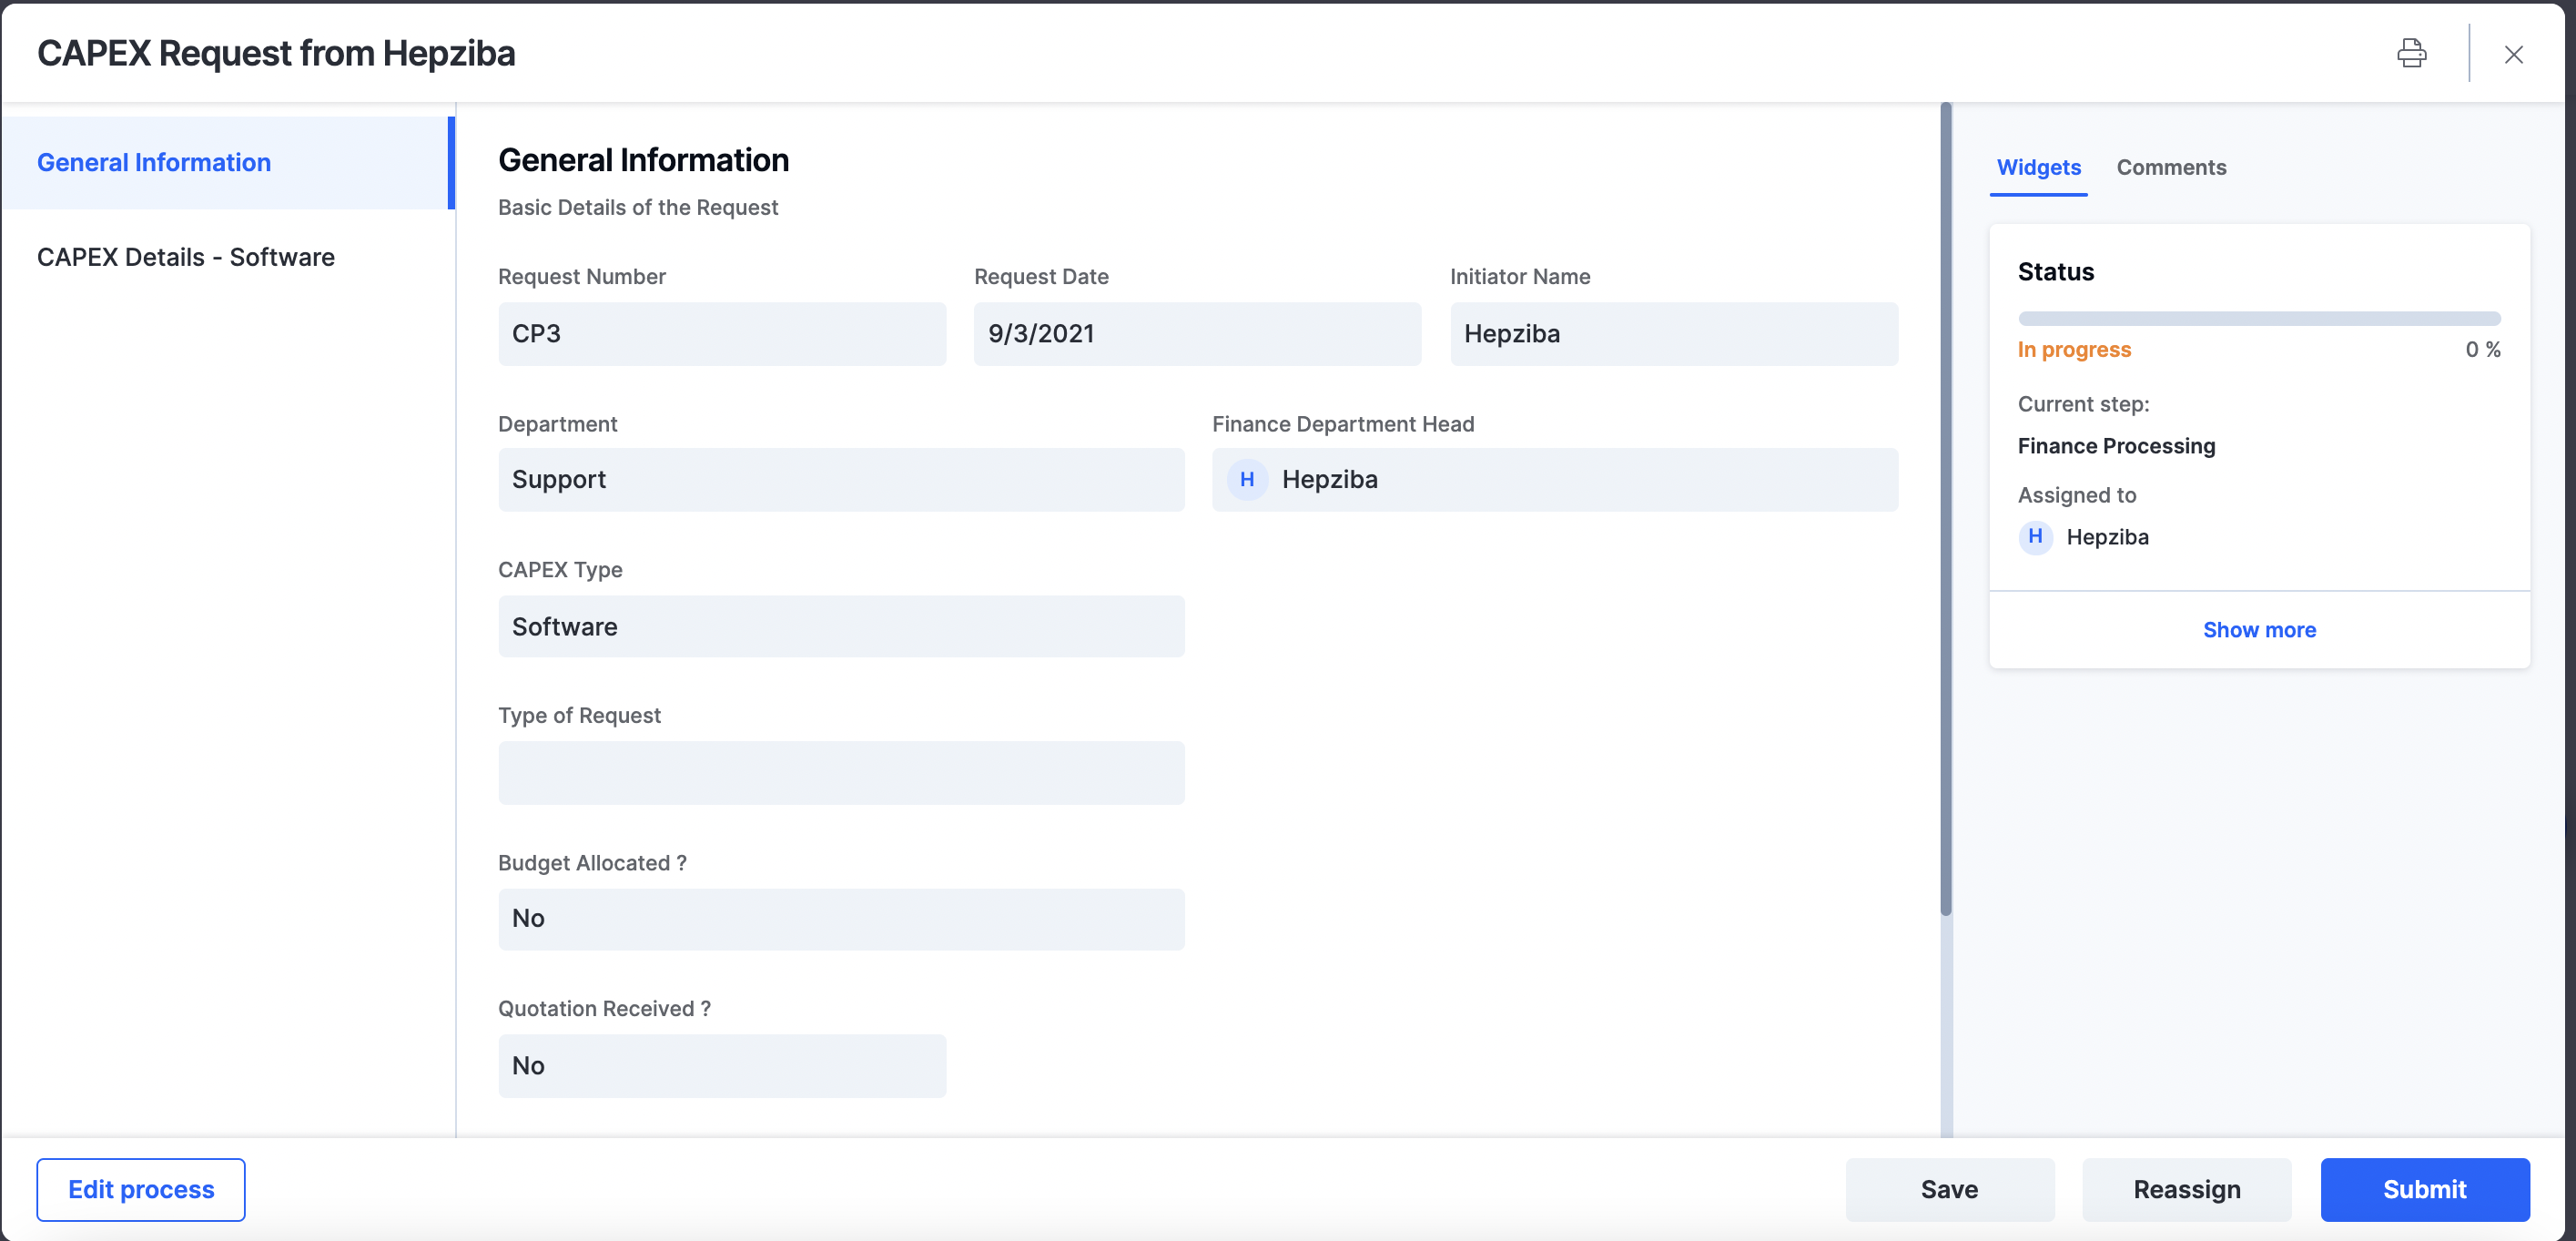Click Finance Department Head field
Viewport: 2576px width, 1241px height.
(1554, 479)
